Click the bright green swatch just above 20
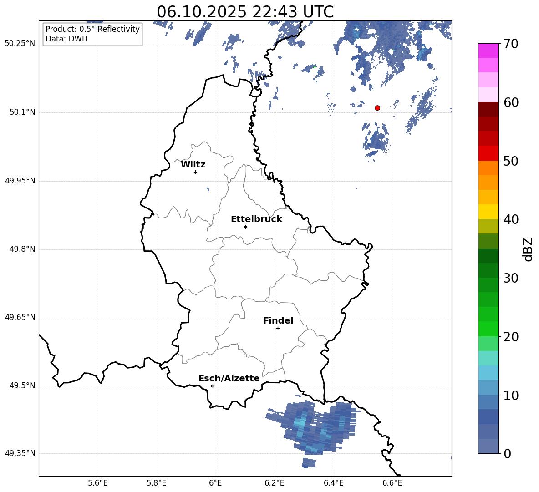 pos(488,329)
